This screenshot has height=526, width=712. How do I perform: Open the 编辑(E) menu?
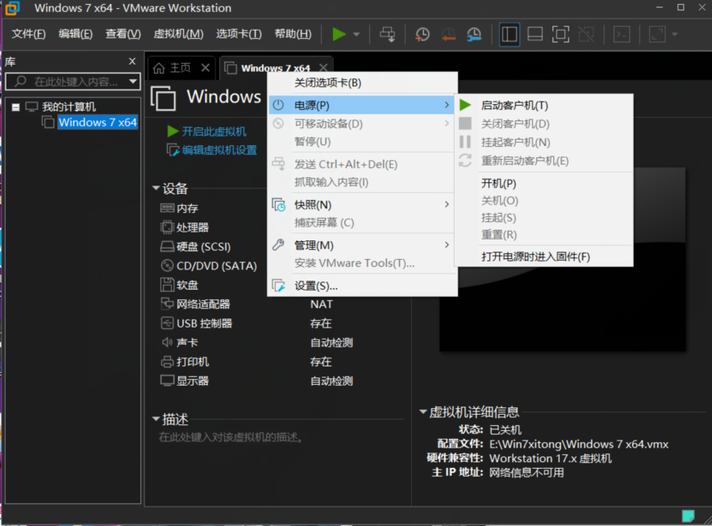pos(75,34)
